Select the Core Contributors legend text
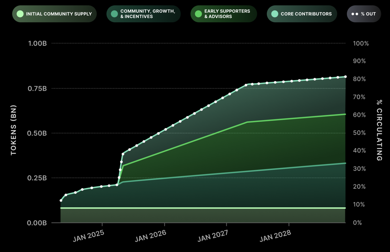This screenshot has width=390, height=252. [306, 14]
